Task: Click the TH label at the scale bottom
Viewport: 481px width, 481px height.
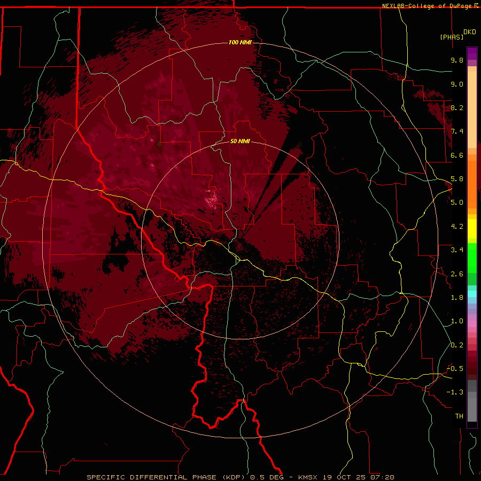Action: [459, 416]
